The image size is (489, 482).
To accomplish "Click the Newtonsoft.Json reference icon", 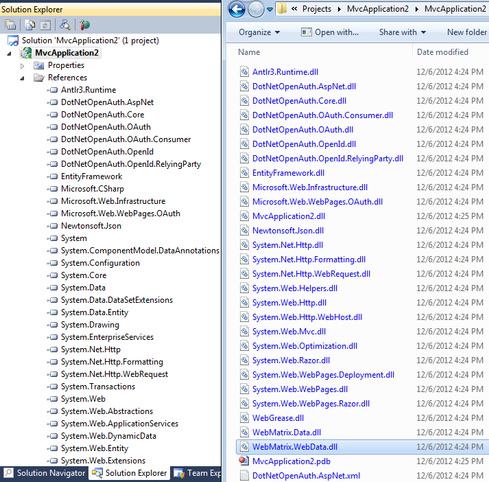I will (53, 226).
